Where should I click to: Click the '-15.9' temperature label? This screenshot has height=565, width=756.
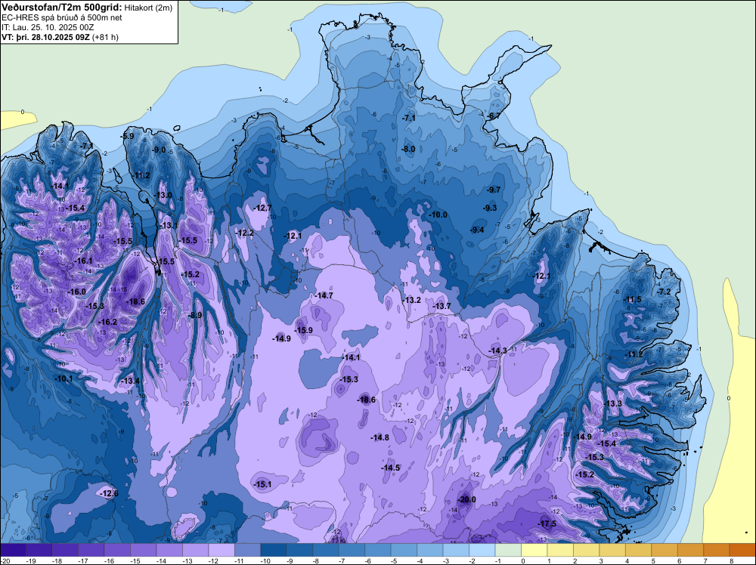(304, 330)
